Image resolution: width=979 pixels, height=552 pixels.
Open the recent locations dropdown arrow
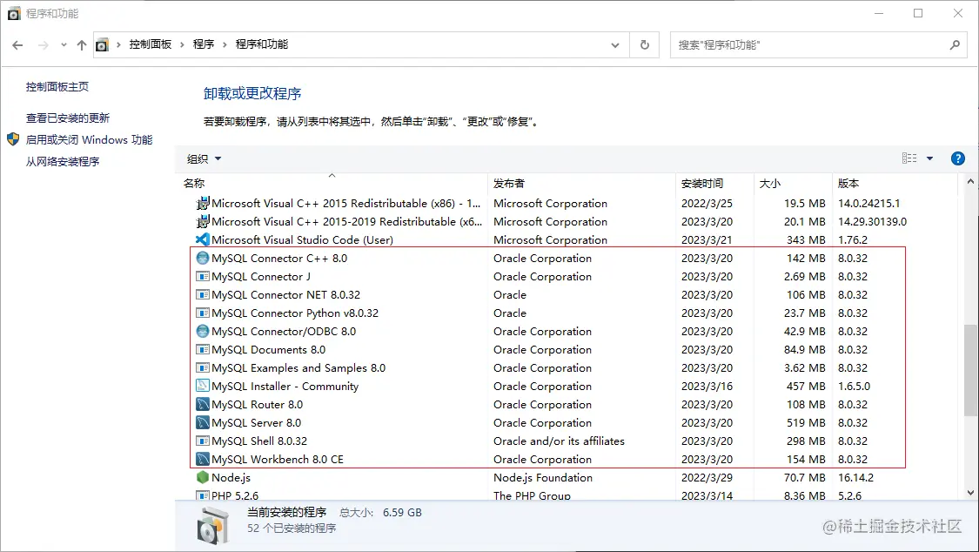coord(64,45)
